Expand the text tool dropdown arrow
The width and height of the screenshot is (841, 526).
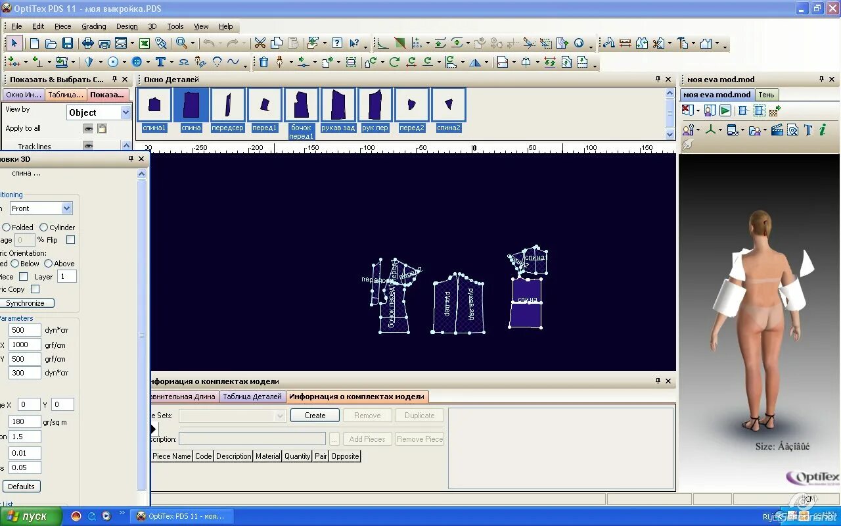171,62
